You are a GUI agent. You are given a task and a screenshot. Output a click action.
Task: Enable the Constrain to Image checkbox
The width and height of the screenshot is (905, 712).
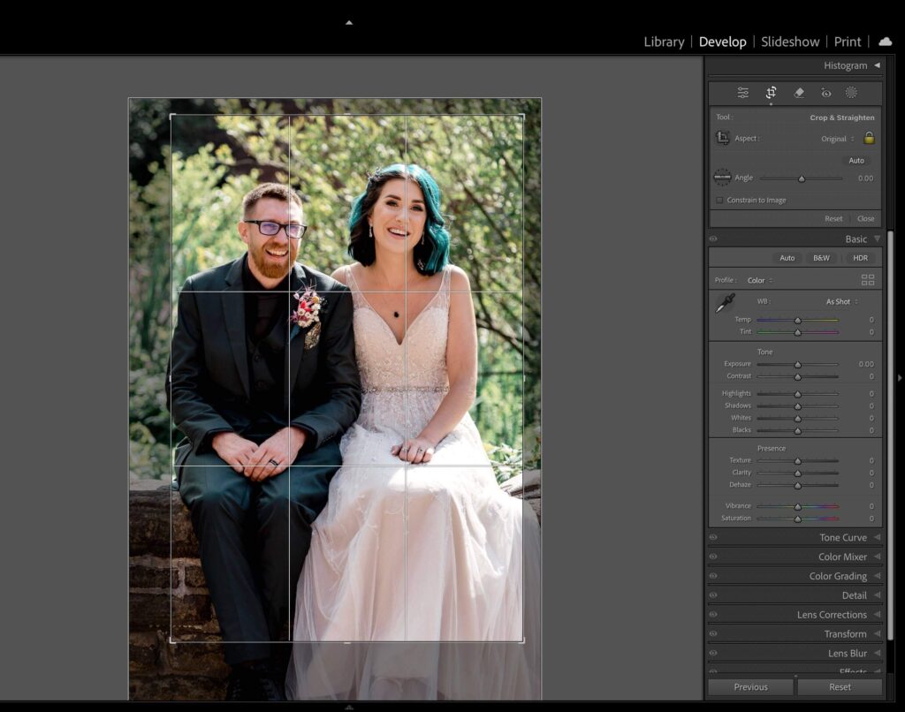[x=719, y=200]
